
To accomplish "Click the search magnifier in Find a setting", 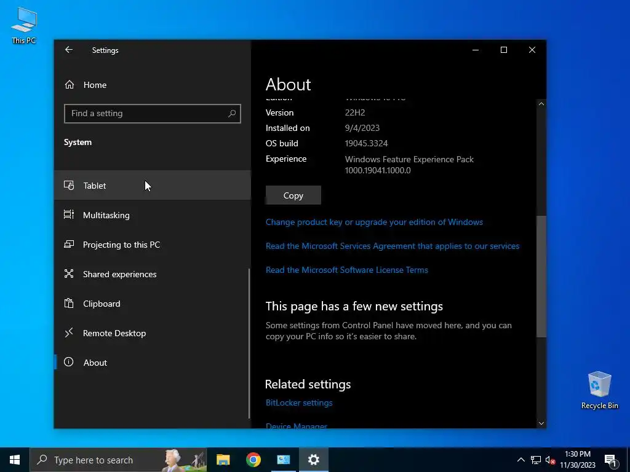I will [232, 114].
